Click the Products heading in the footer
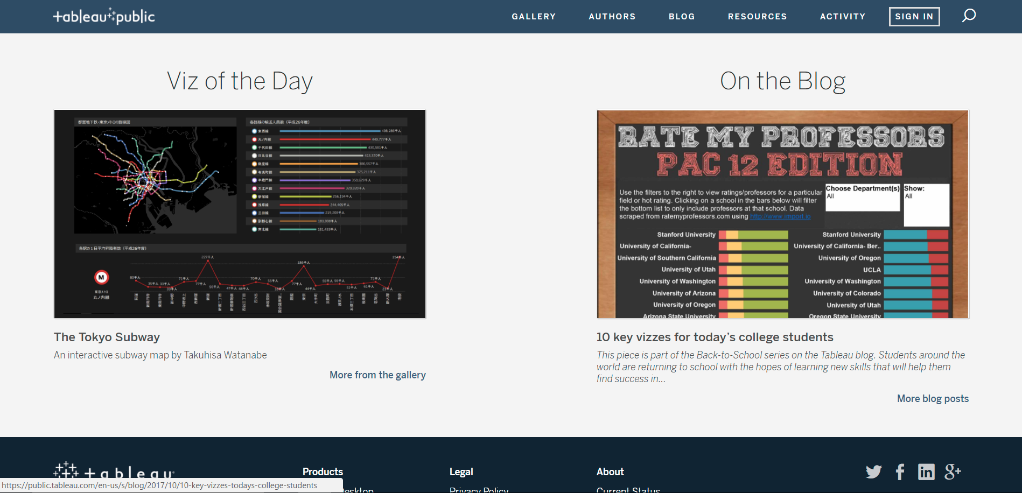This screenshot has width=1022, height=493. pyautogui.click(x=323, y=471)
